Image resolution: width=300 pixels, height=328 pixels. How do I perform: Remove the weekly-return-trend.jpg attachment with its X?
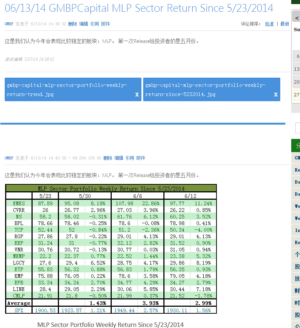(137, 95)
